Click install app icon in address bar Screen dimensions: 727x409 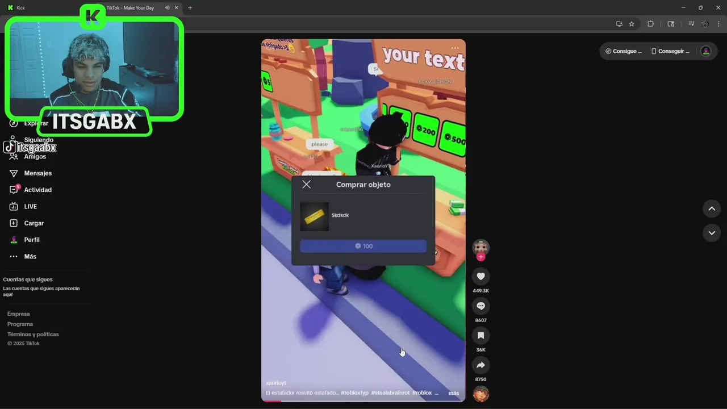tap(619, 24)
